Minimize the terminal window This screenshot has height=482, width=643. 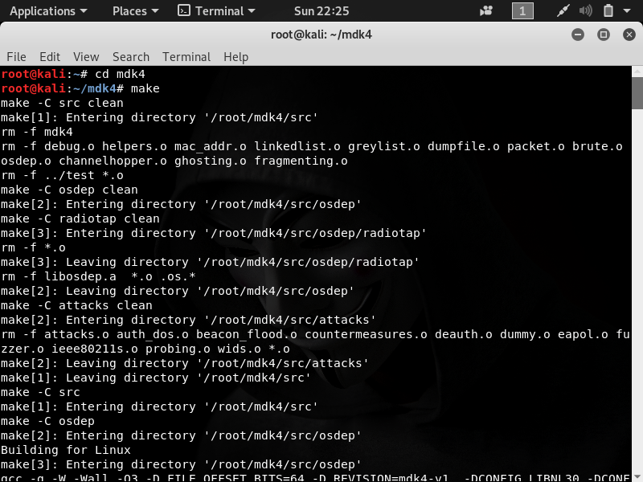(x=578, y=35)
